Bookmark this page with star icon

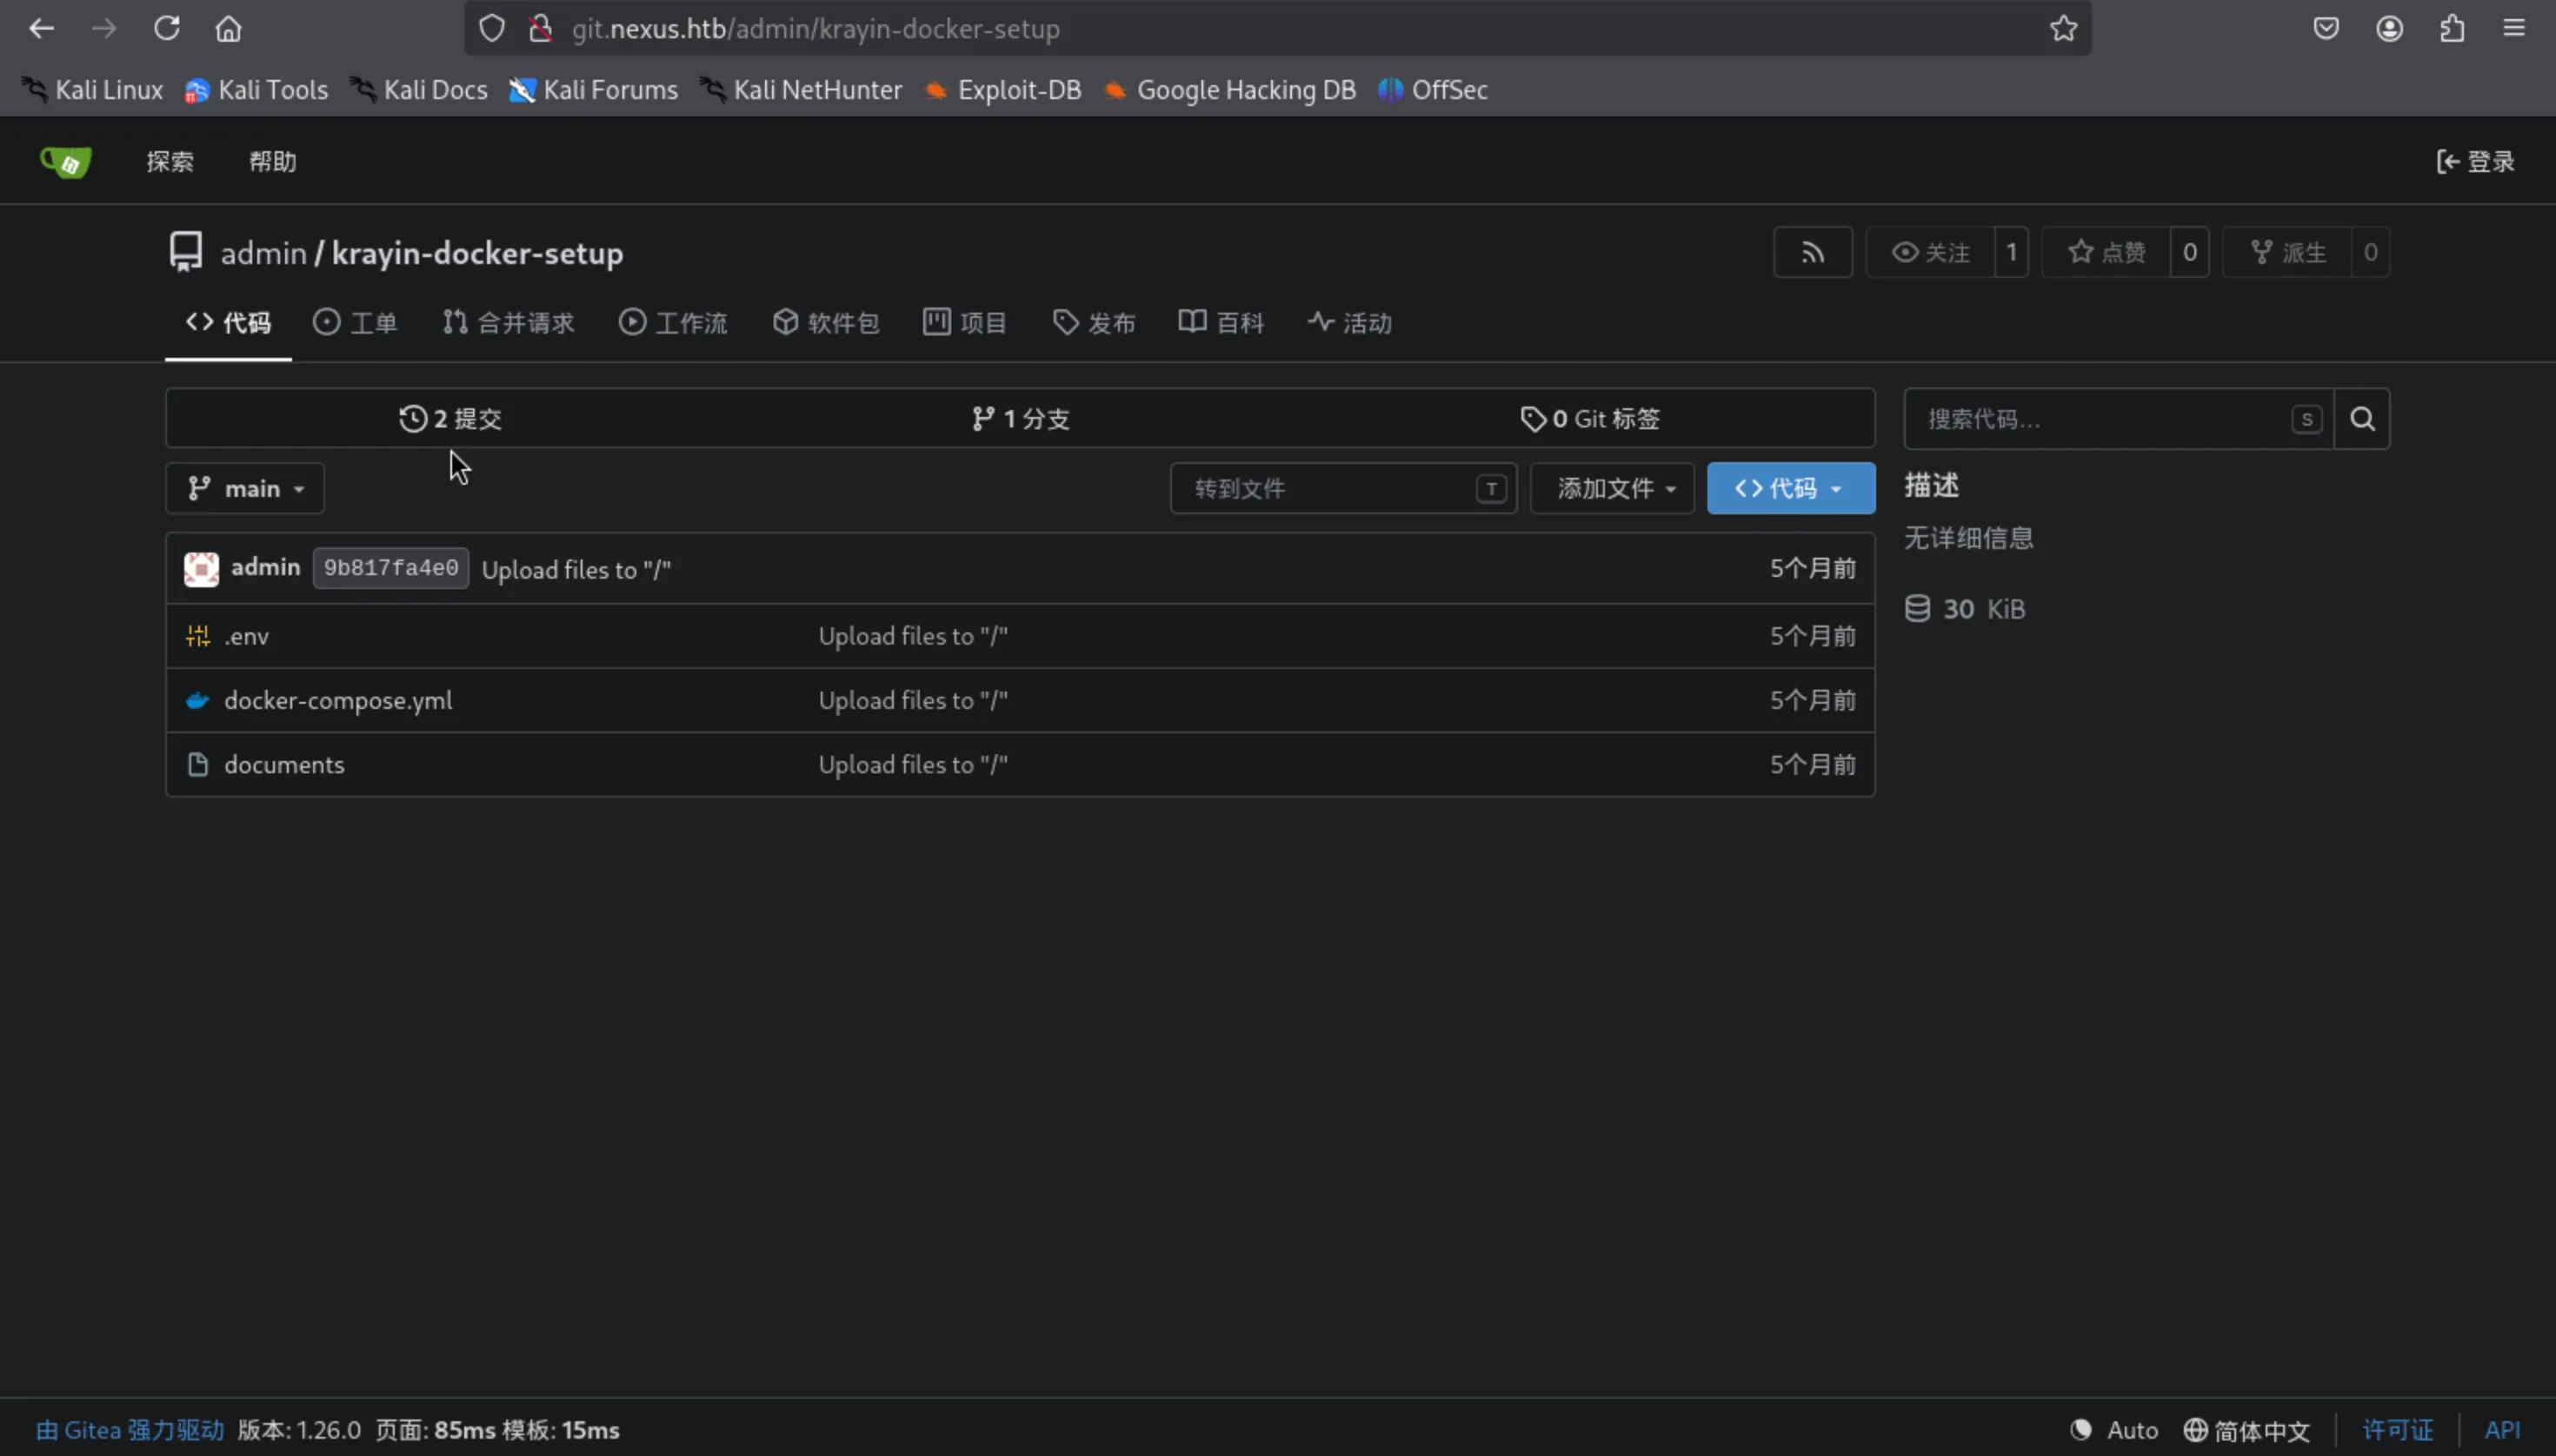pyautogui.click(x=2062, y=28)
